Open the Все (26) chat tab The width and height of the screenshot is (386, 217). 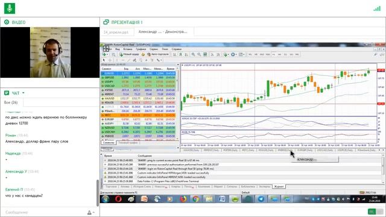11,102
